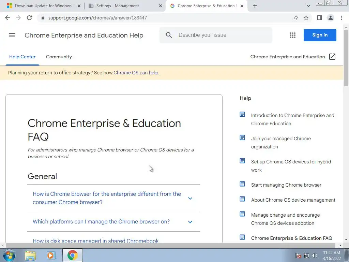Open the Chrome side panel
The height and width of the screenshot is (262, 349).
(320, 18)
